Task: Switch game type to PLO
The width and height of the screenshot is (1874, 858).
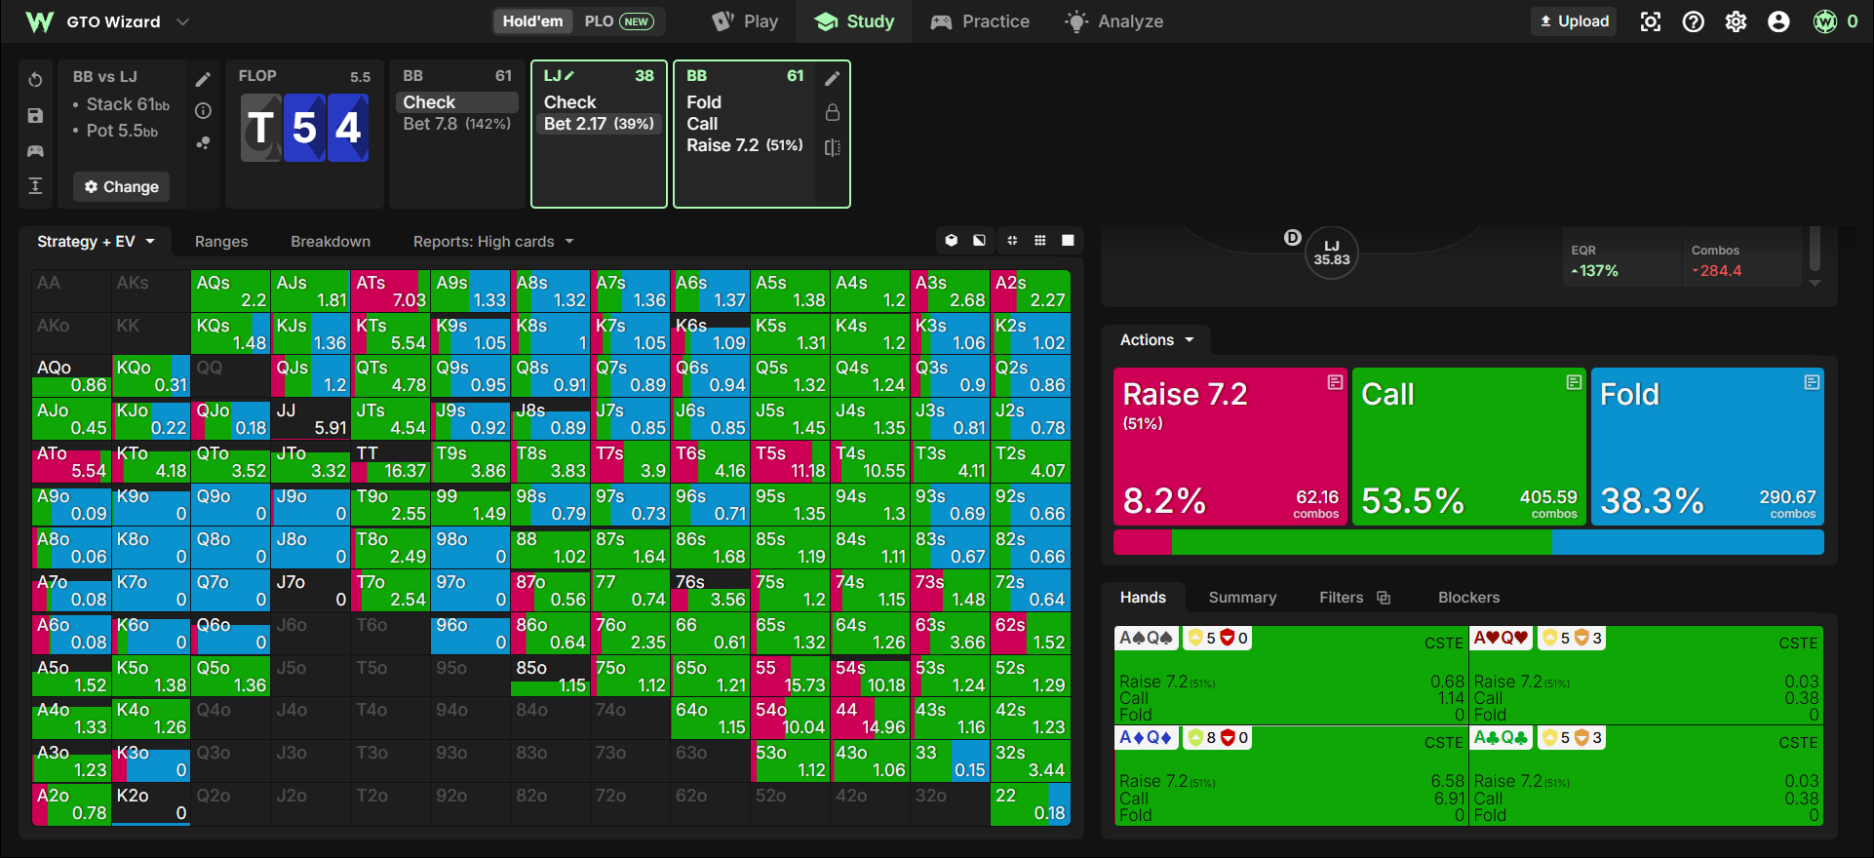Action: pyautogui.click(x=618, y=21)
